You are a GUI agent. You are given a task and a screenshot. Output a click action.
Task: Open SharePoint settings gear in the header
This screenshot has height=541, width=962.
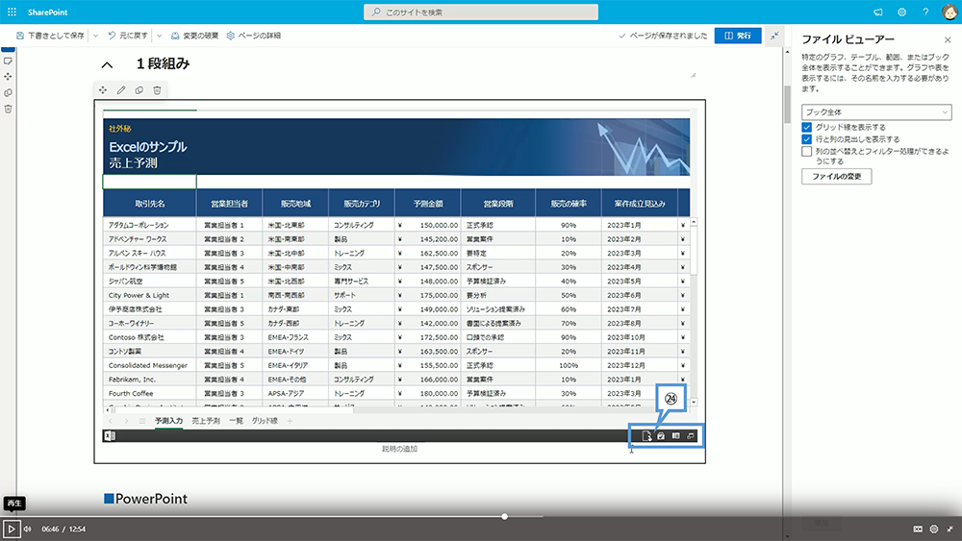(902, 12)
